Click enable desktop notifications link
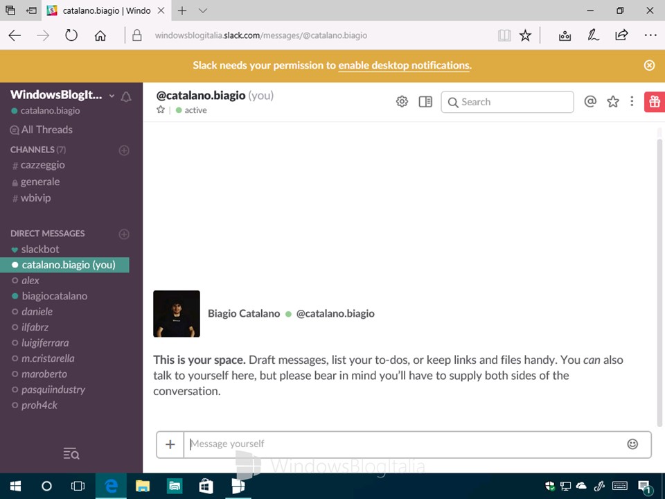Screen dimensions: 665x499 tap(404, 65)
